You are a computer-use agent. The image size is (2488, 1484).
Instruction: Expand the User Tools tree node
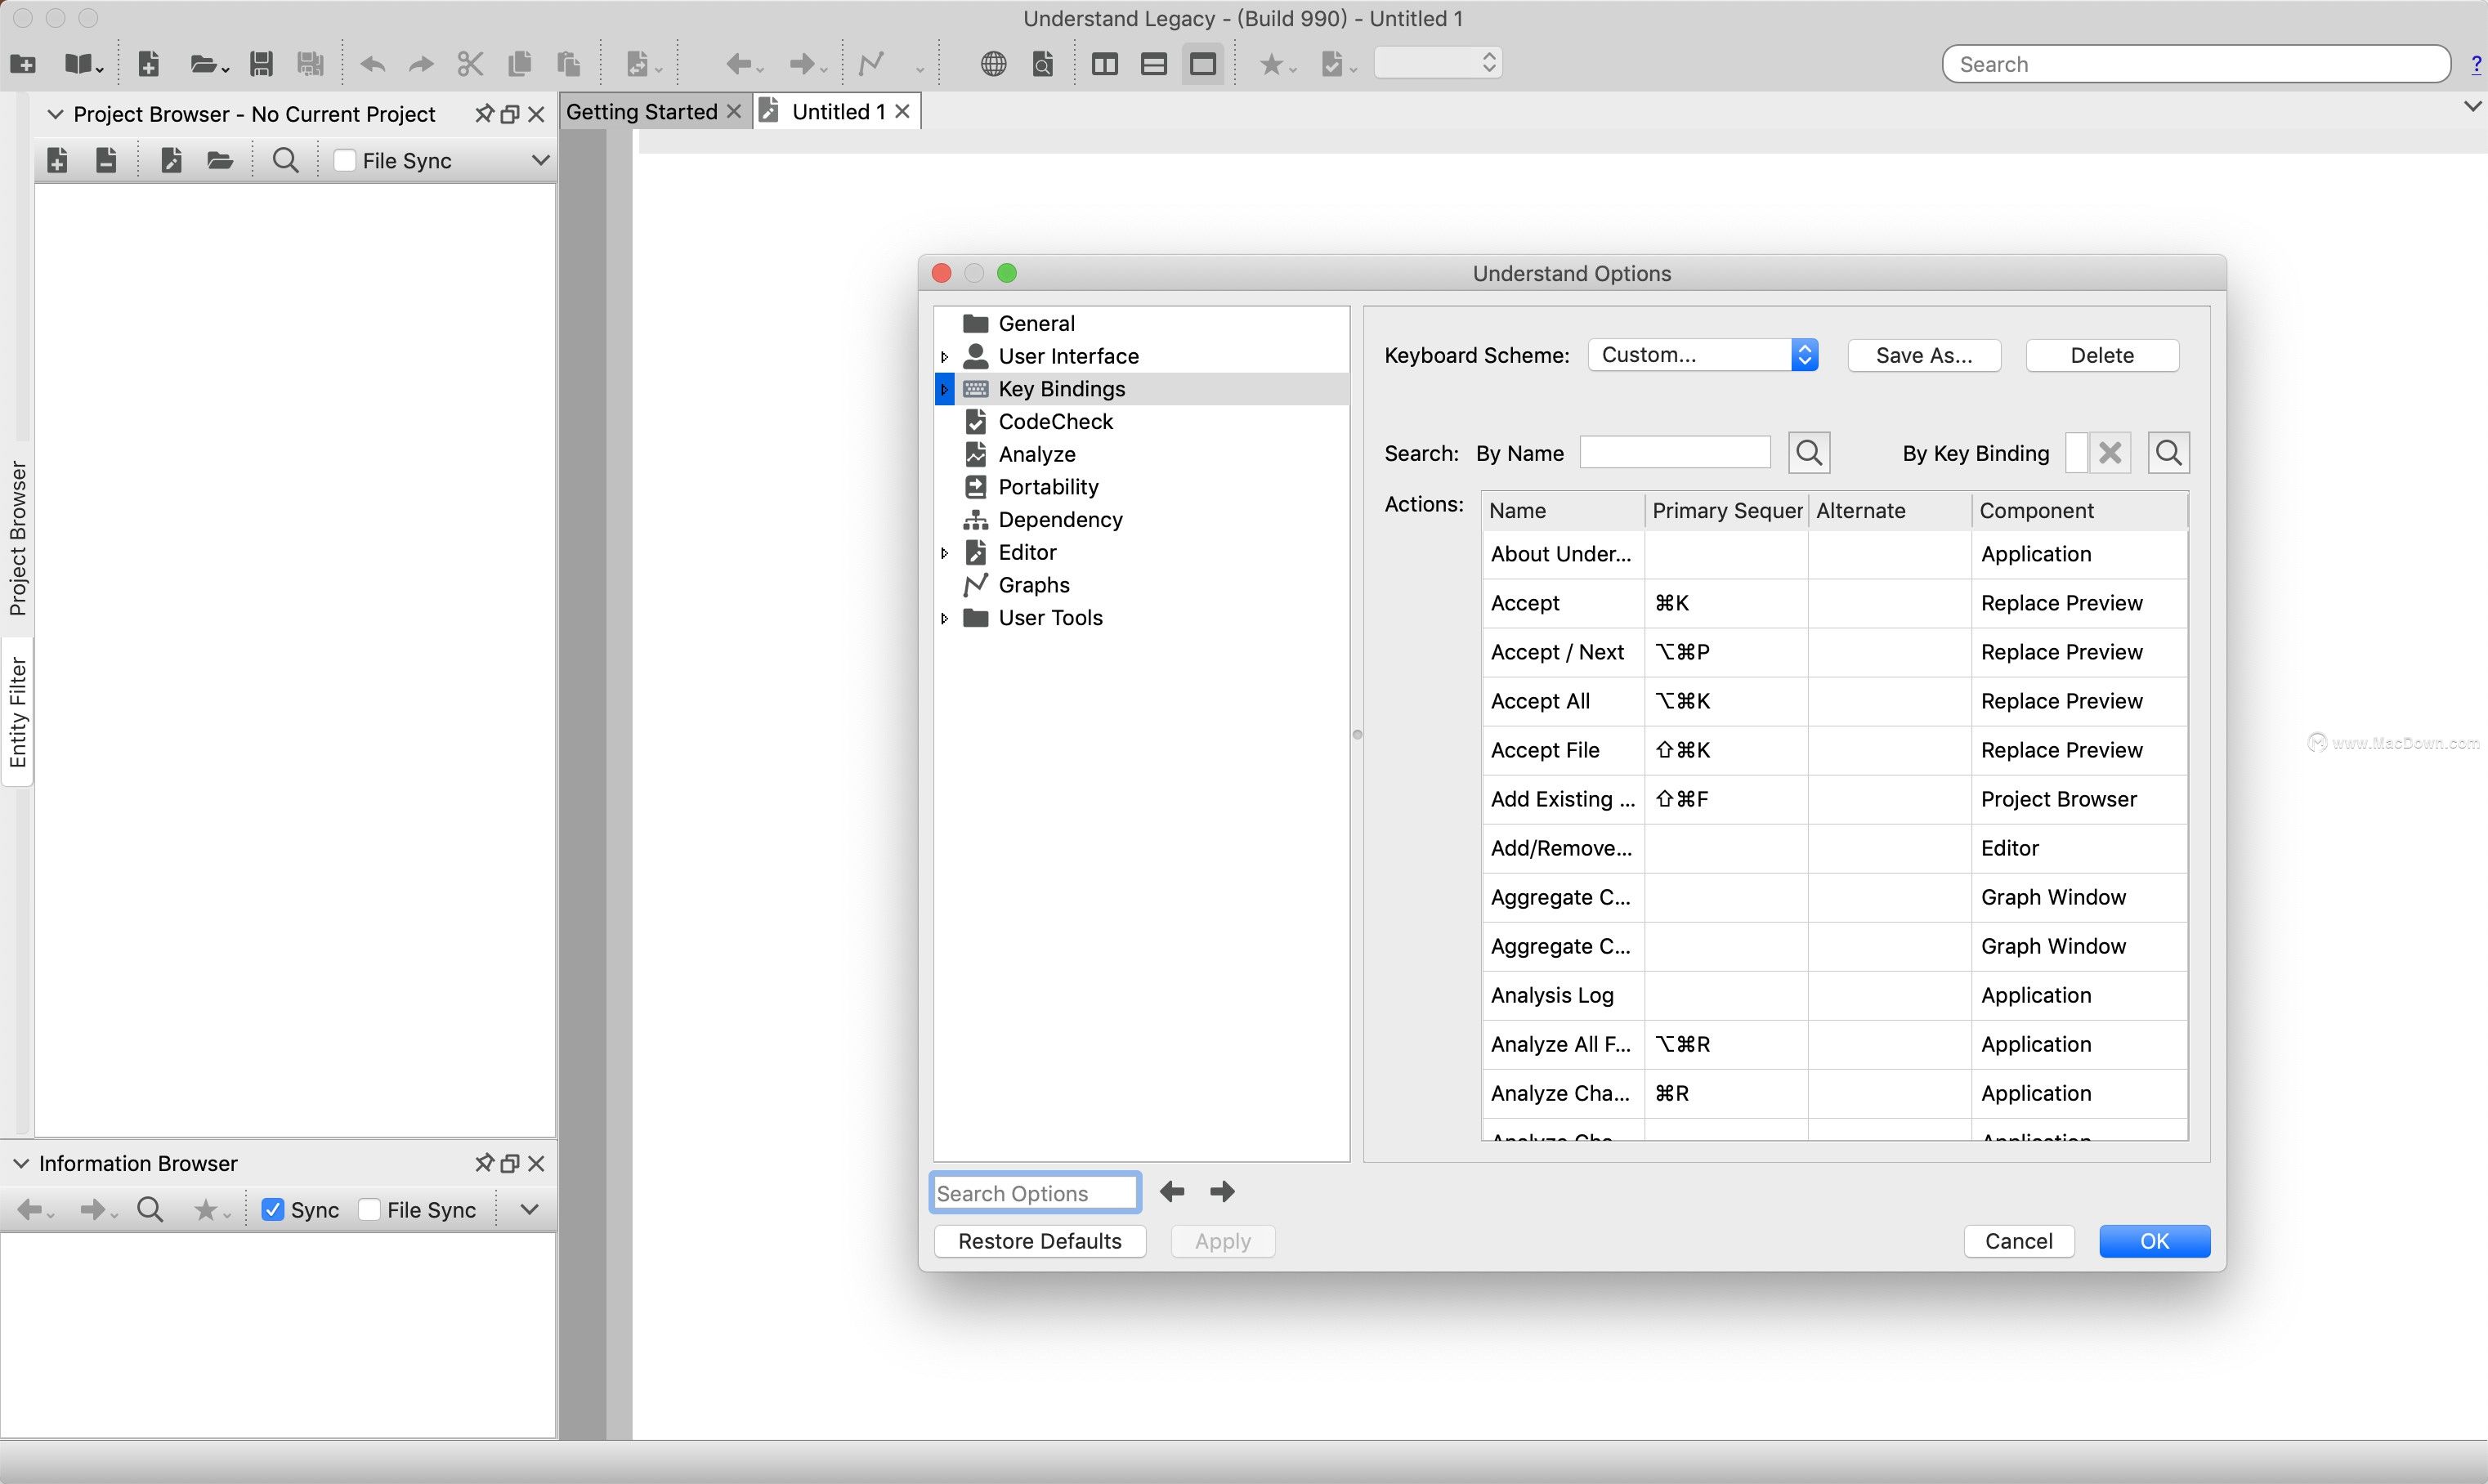pos(944,618)
